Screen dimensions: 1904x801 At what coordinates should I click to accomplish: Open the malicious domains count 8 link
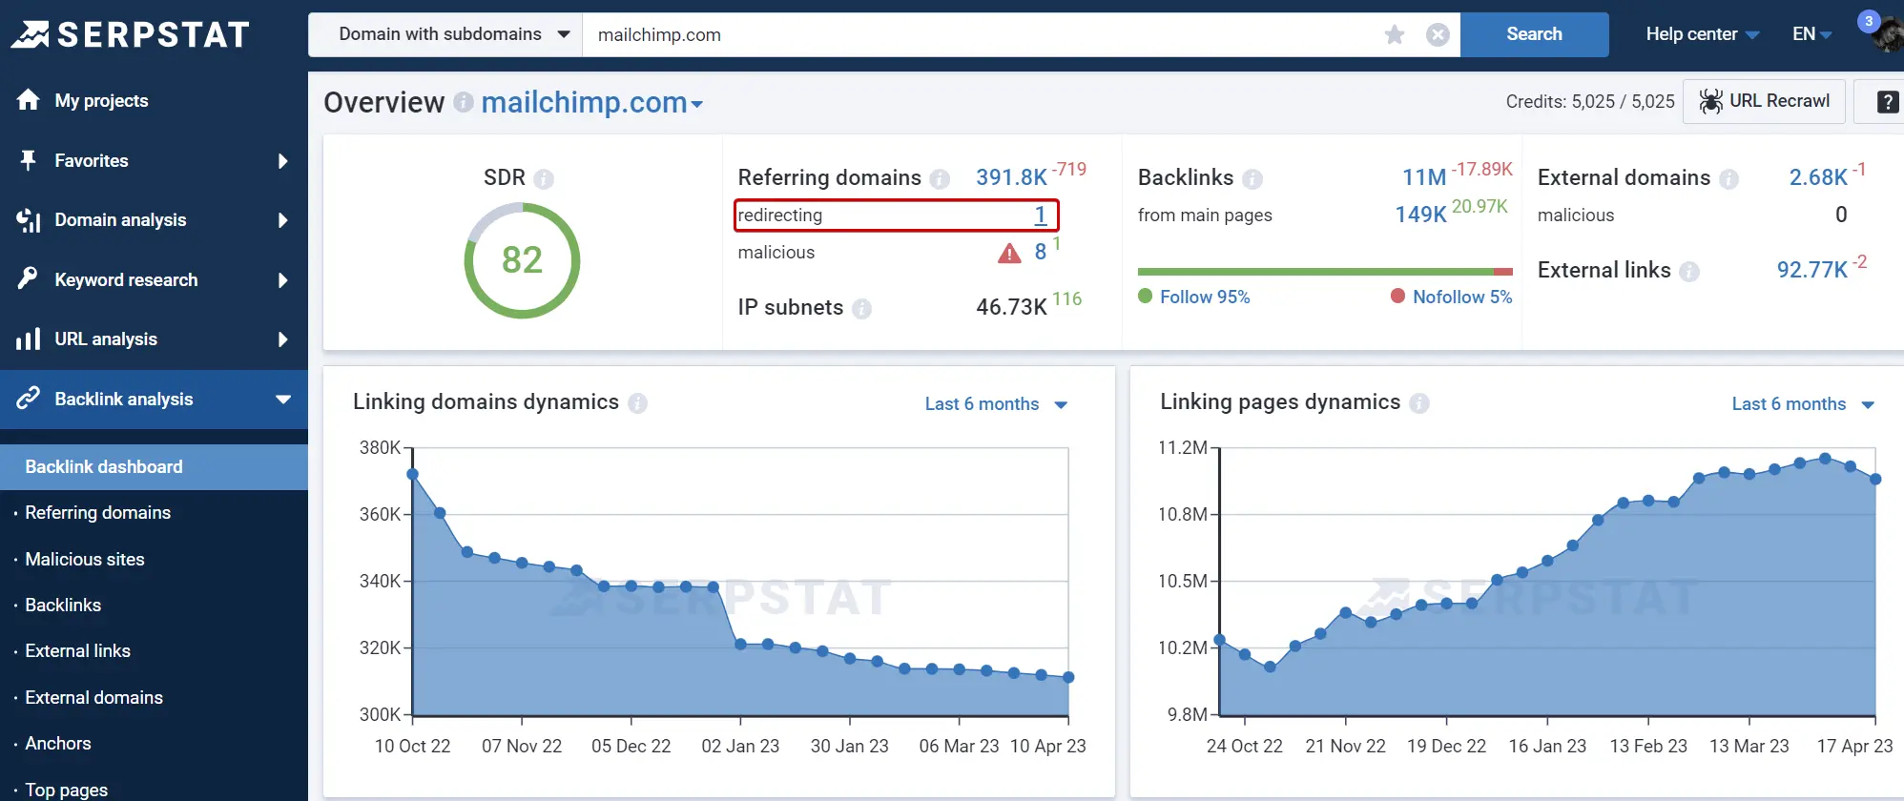[1041, 253]
